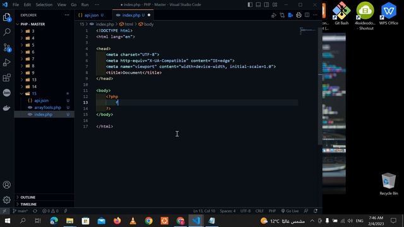Toggle secondary sidebar layout icon
The height and width of the screenshot is (227, 404).
pyautogui.click(x=266, y=4)
